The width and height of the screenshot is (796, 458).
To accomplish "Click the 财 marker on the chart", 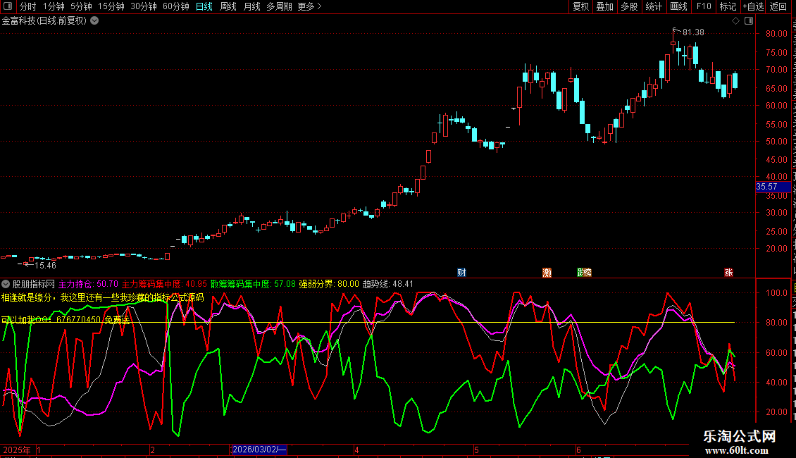I will tap(461, 273).
